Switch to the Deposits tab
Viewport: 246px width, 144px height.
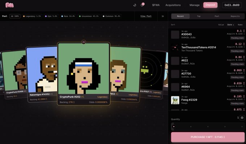[x=235, y=16]
